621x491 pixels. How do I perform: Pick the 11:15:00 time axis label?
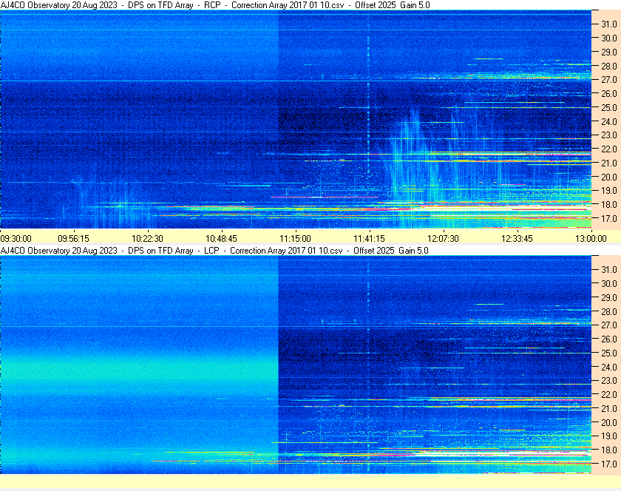coord(296,239)
